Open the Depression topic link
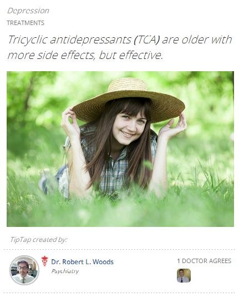239x297 pixels. (28, 11)
